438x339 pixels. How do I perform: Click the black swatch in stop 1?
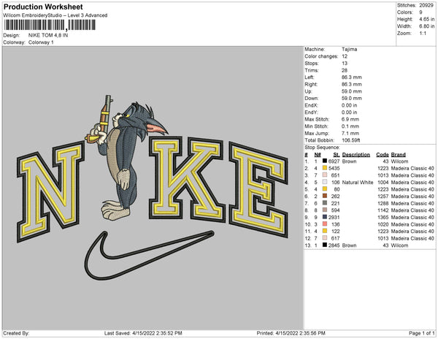(x=325, y=161)
